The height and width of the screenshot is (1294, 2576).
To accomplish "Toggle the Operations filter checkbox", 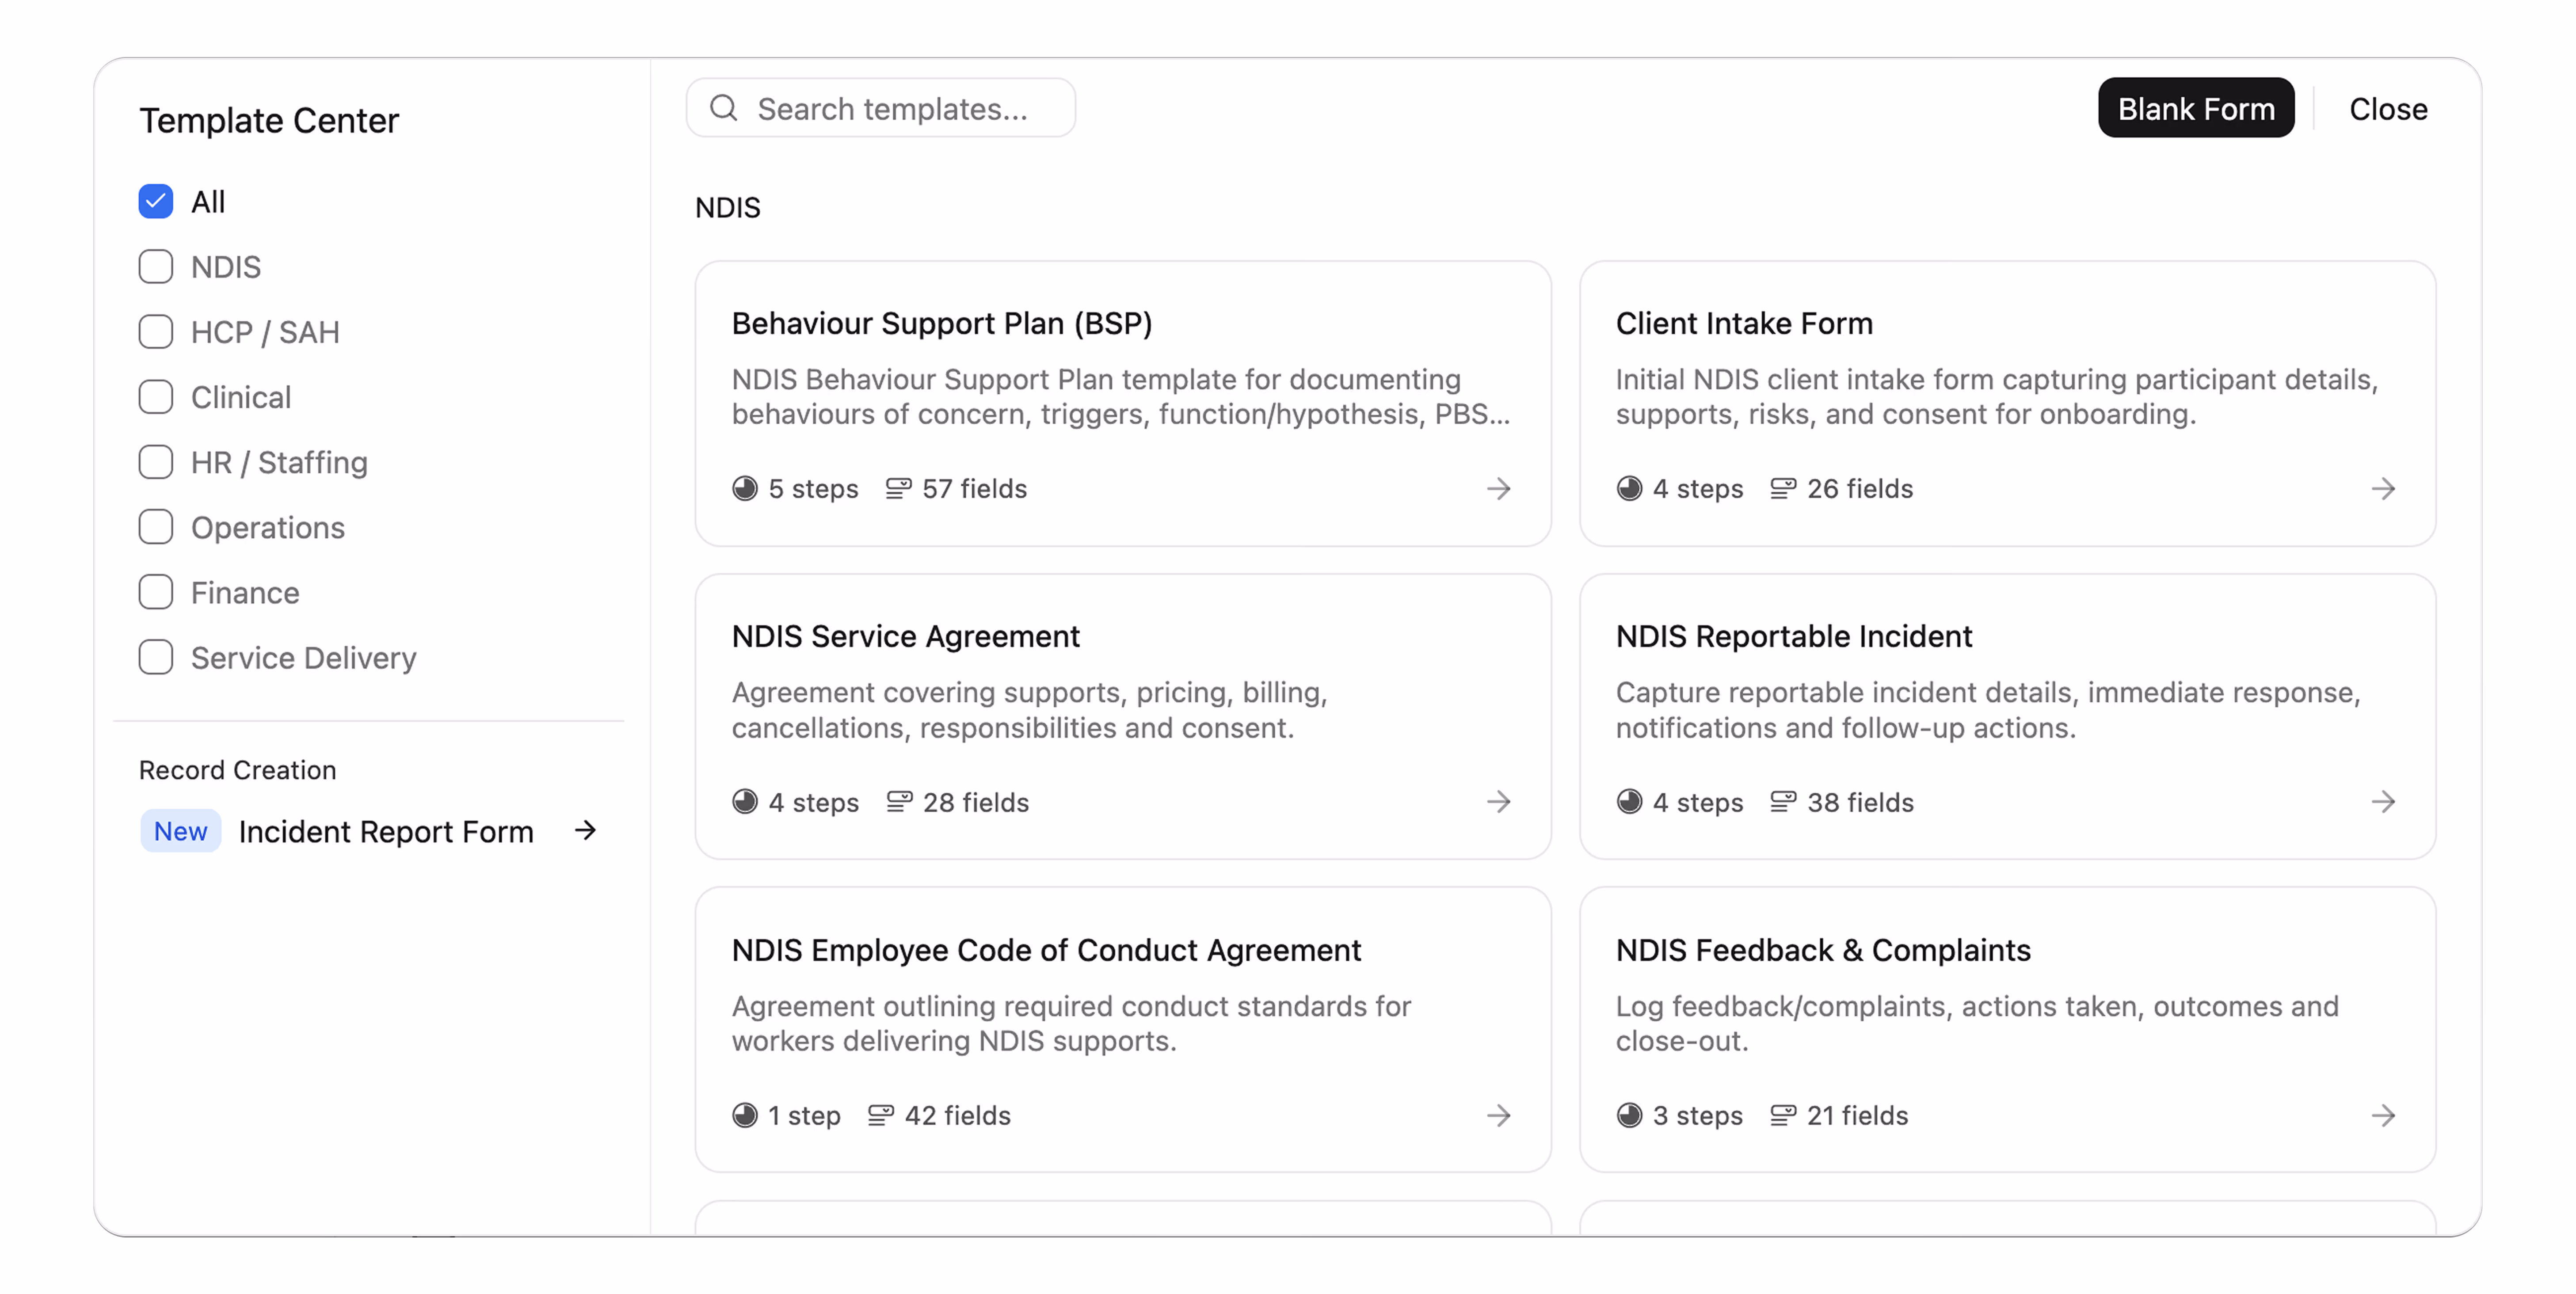I will click(156, 527).
